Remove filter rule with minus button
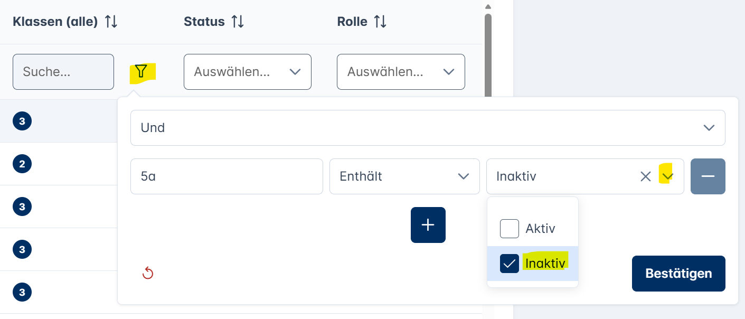 708,176
